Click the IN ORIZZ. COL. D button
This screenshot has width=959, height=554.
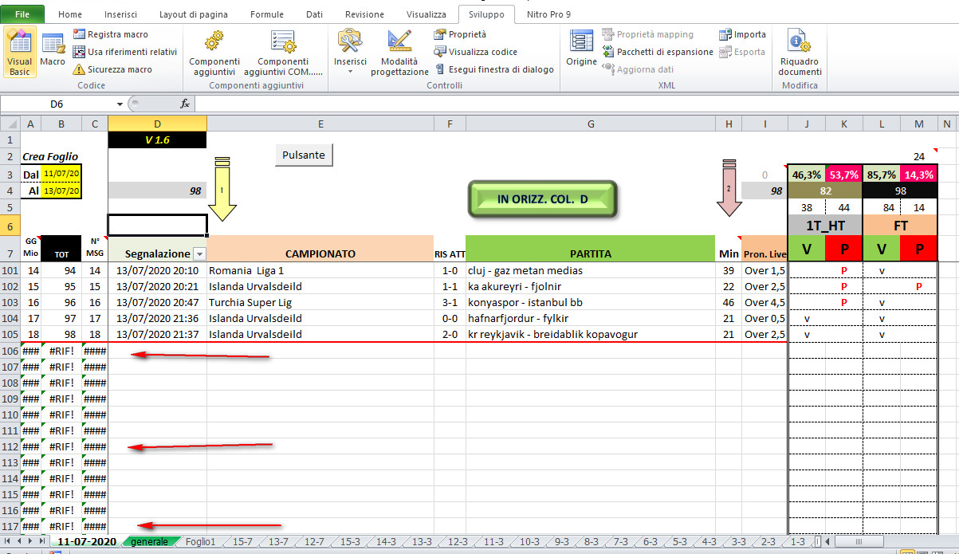pos(542,199)
